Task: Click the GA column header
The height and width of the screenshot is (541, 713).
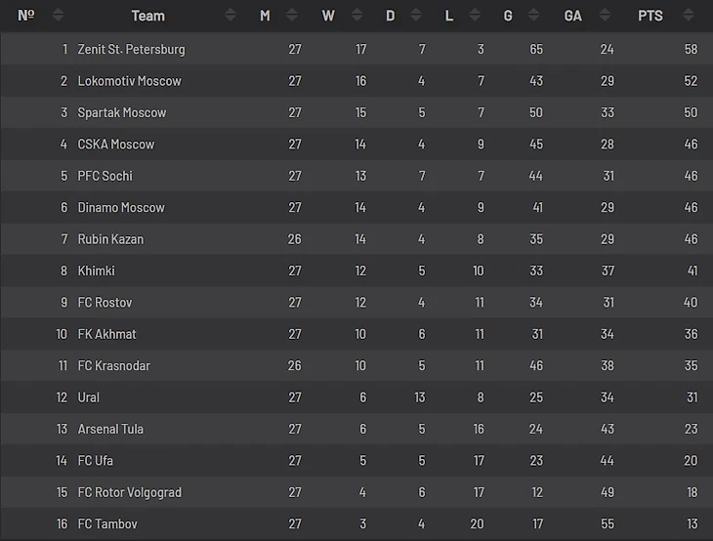Action: tap(573, 16)
